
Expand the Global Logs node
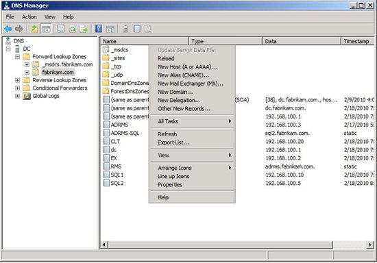pyautogui.click(x=17, y=96)
